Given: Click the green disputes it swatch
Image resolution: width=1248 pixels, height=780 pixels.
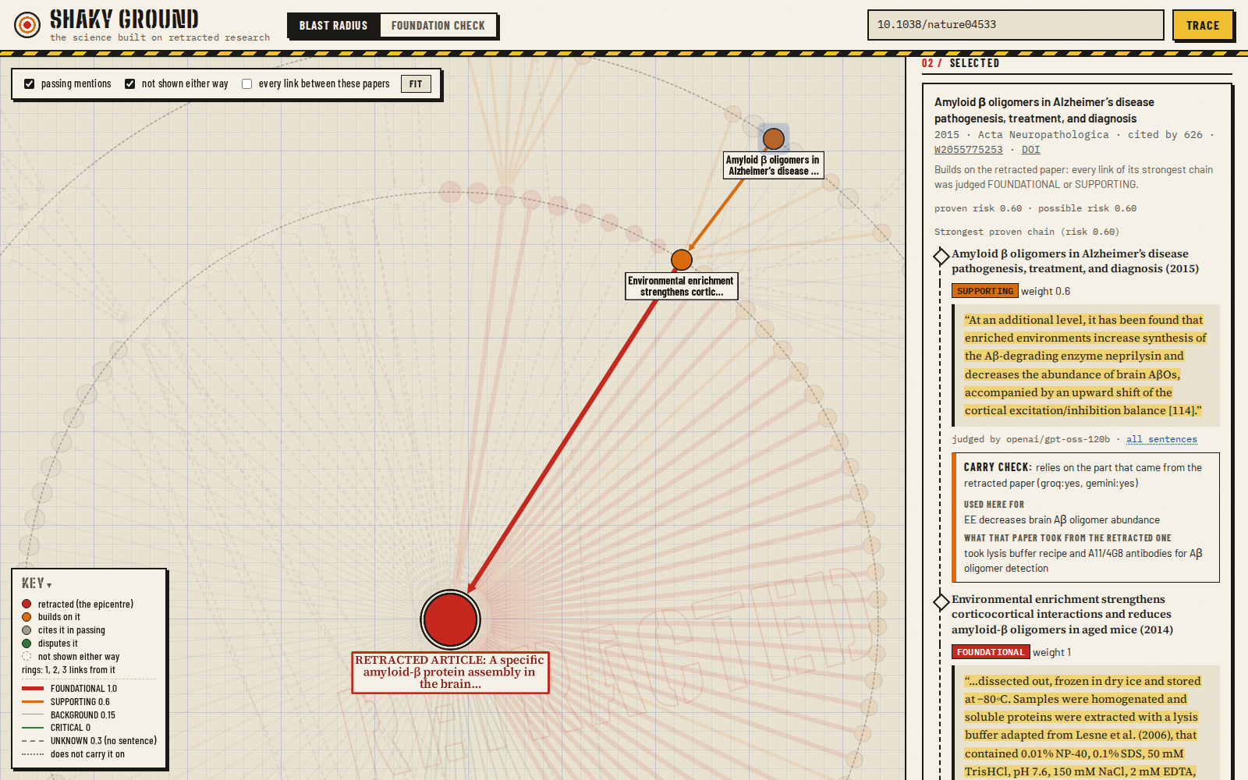Looking at the screenshot, I should (x=27, y=643).
